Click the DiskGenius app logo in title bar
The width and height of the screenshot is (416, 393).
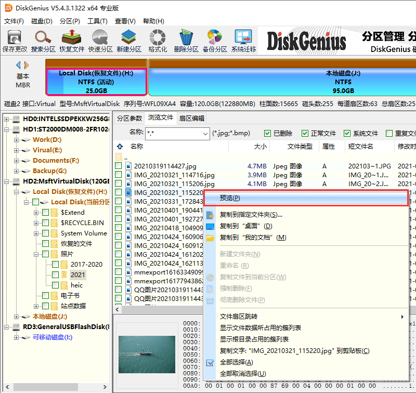8,8
